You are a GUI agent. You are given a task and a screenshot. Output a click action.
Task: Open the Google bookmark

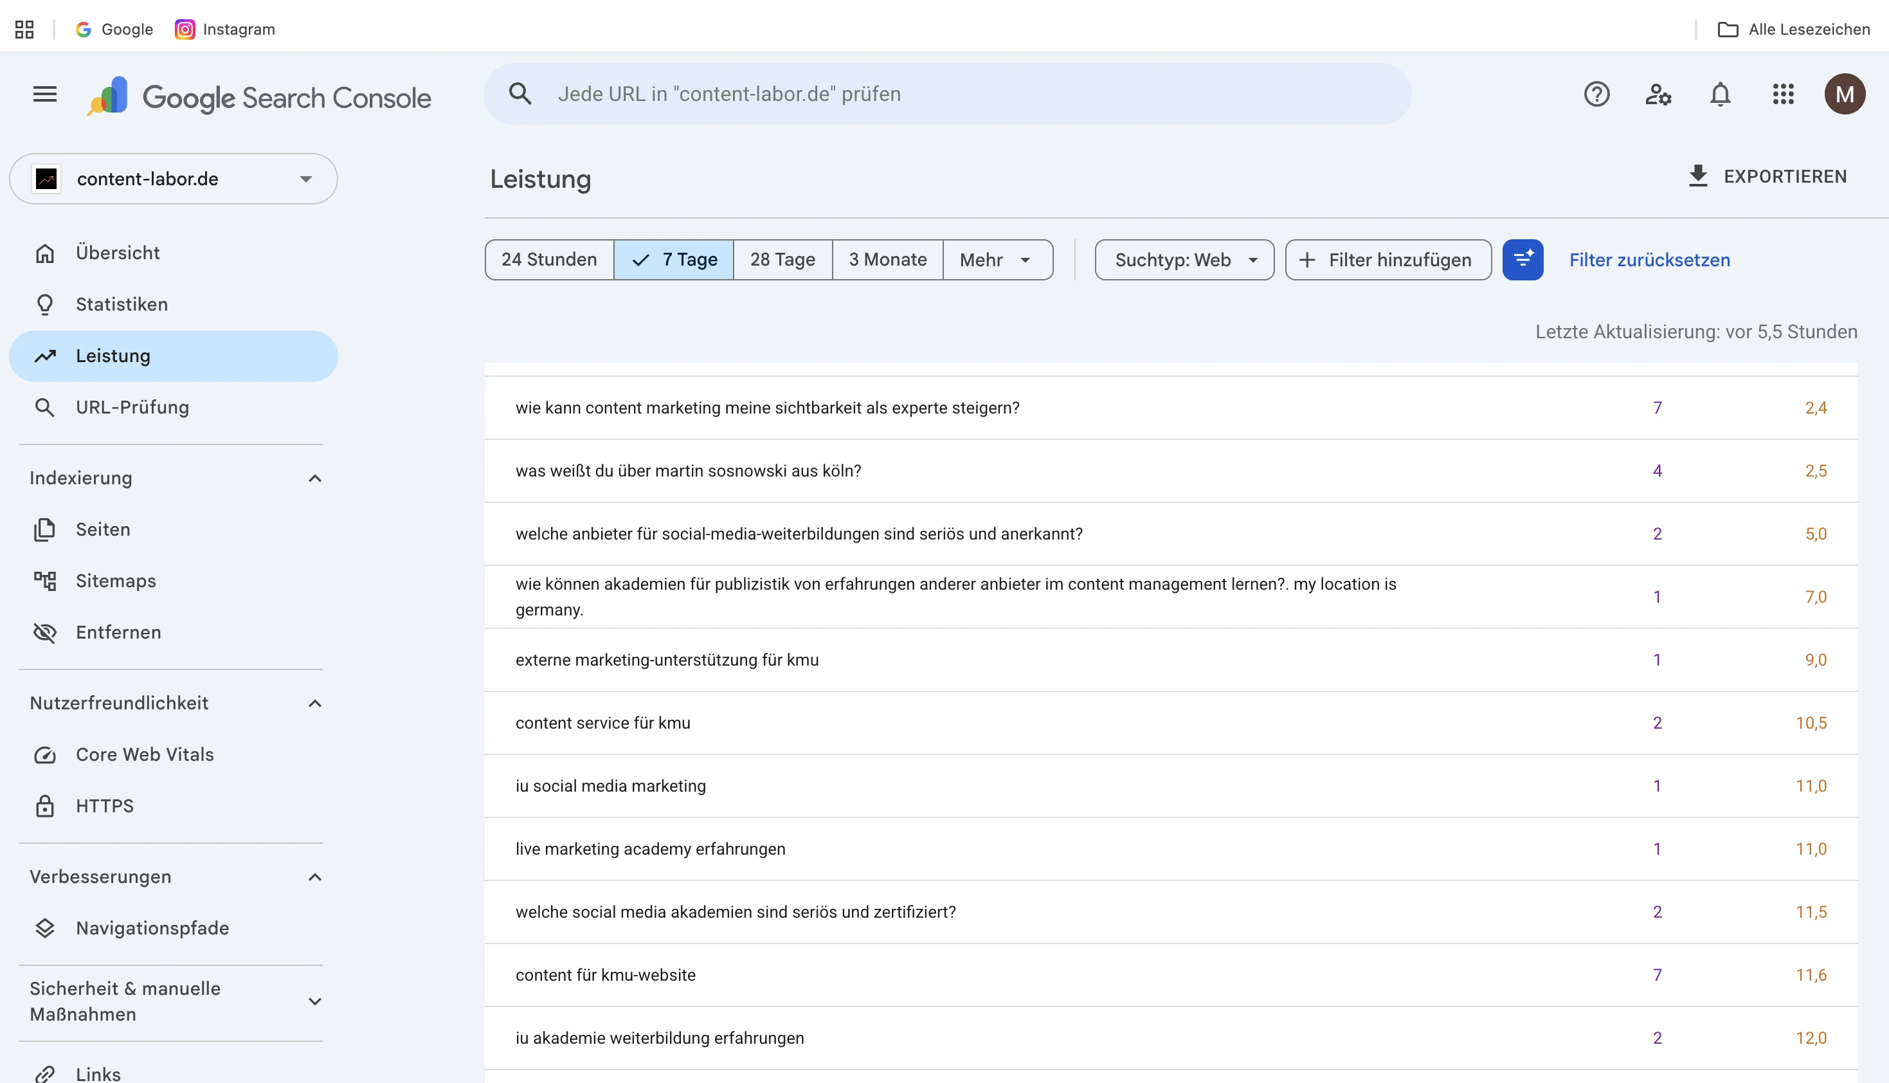point(114,30)
